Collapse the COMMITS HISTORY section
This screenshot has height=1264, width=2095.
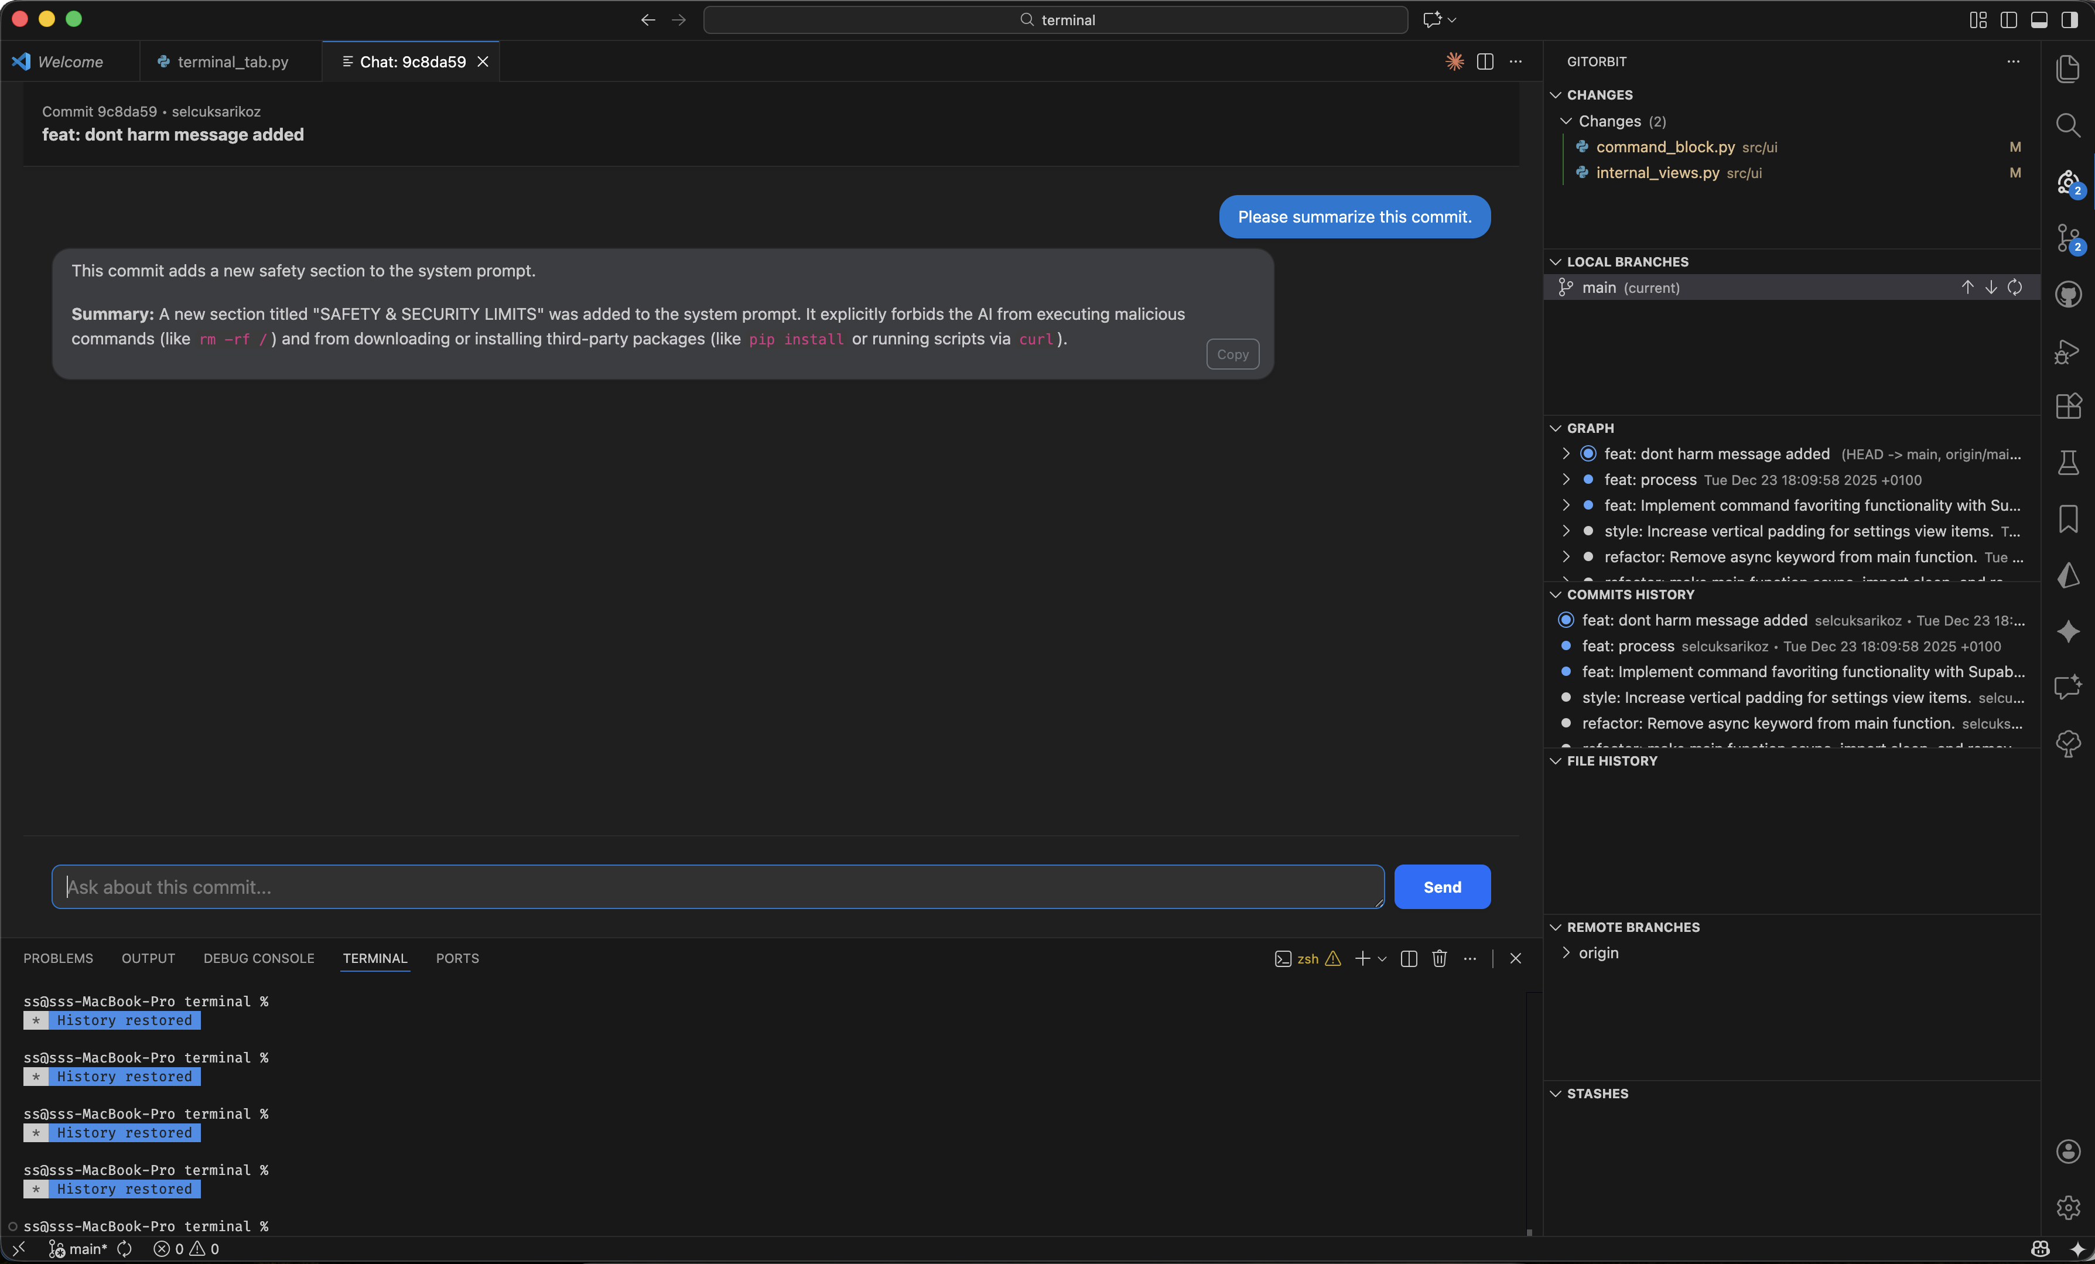[1556, 594]
